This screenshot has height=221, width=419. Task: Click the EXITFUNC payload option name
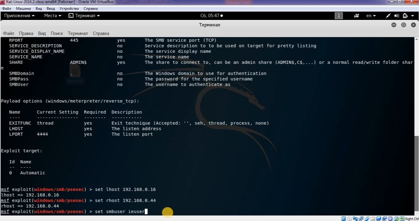pyautogui.click(x=20, y=123)
